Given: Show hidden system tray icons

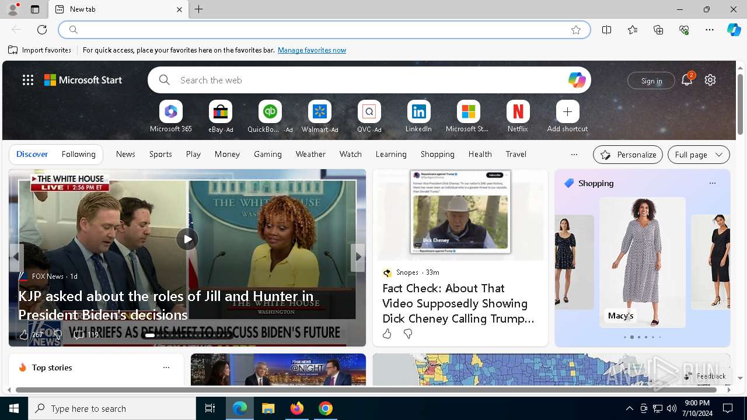Looking at the screenshot, I should pos(629,408).
